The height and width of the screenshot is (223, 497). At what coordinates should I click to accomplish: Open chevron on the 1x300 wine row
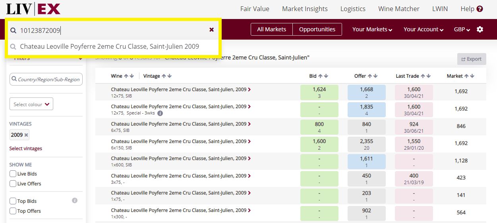click(x=249, y=210)
